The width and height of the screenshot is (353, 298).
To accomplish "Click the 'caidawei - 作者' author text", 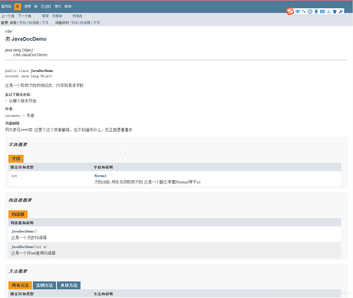I will [x=20, y=115].
